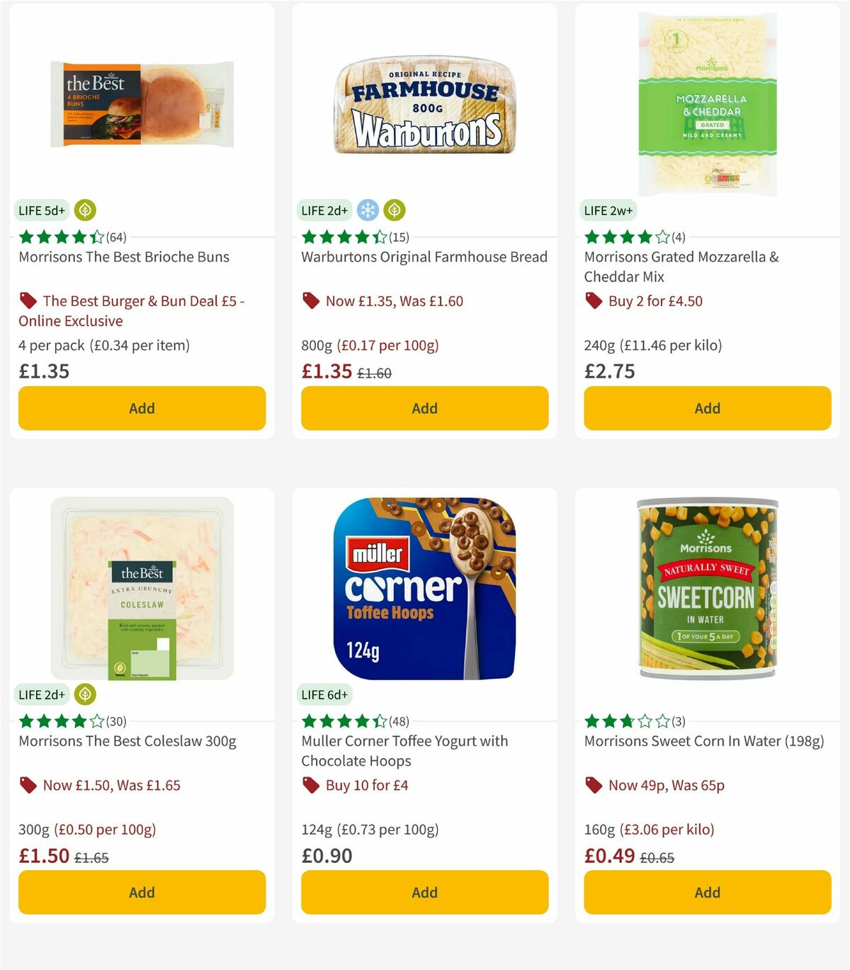Click the snowflake icon on Warburtons bread
The height and width of the screenshot is (970, 850).
pyautogui.click(x=368, y=210)
